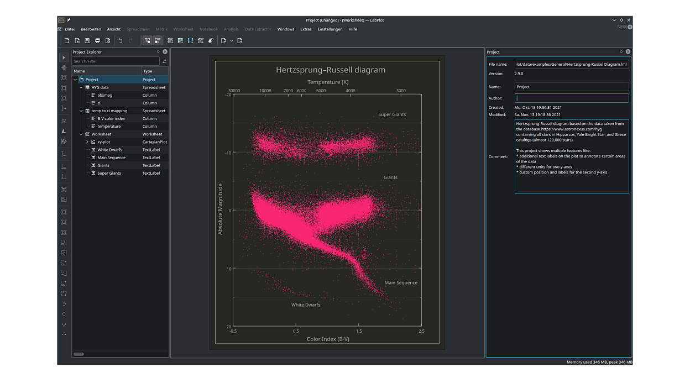Open the dropdown arrow beside the import icon
690x388 pixels.
coord(231,41)
